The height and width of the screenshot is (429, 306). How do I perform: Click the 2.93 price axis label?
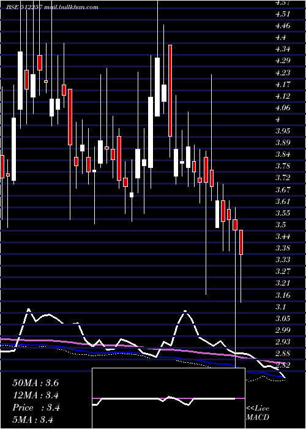pos(283,342)
